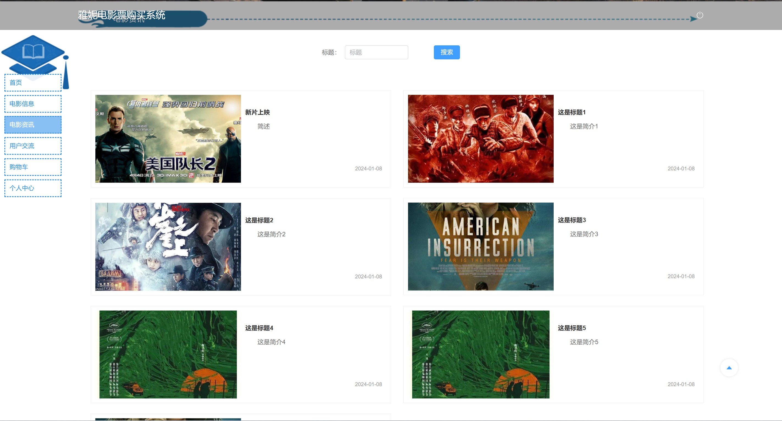Click the back-to-top arrow button
The width and height of the screenshot is (782, 421).
pos(729,368)
